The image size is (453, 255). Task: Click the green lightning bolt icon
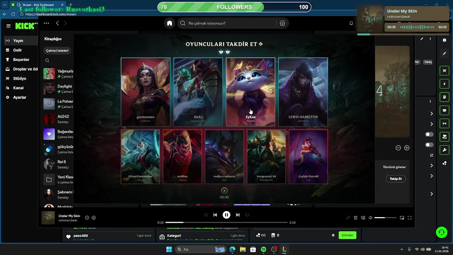click(x=445, y=84)
